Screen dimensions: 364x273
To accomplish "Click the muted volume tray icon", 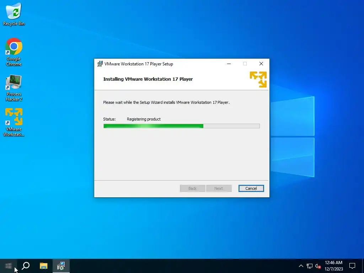I will (318, 266).
